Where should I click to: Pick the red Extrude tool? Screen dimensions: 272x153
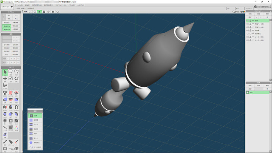point(11,100)
